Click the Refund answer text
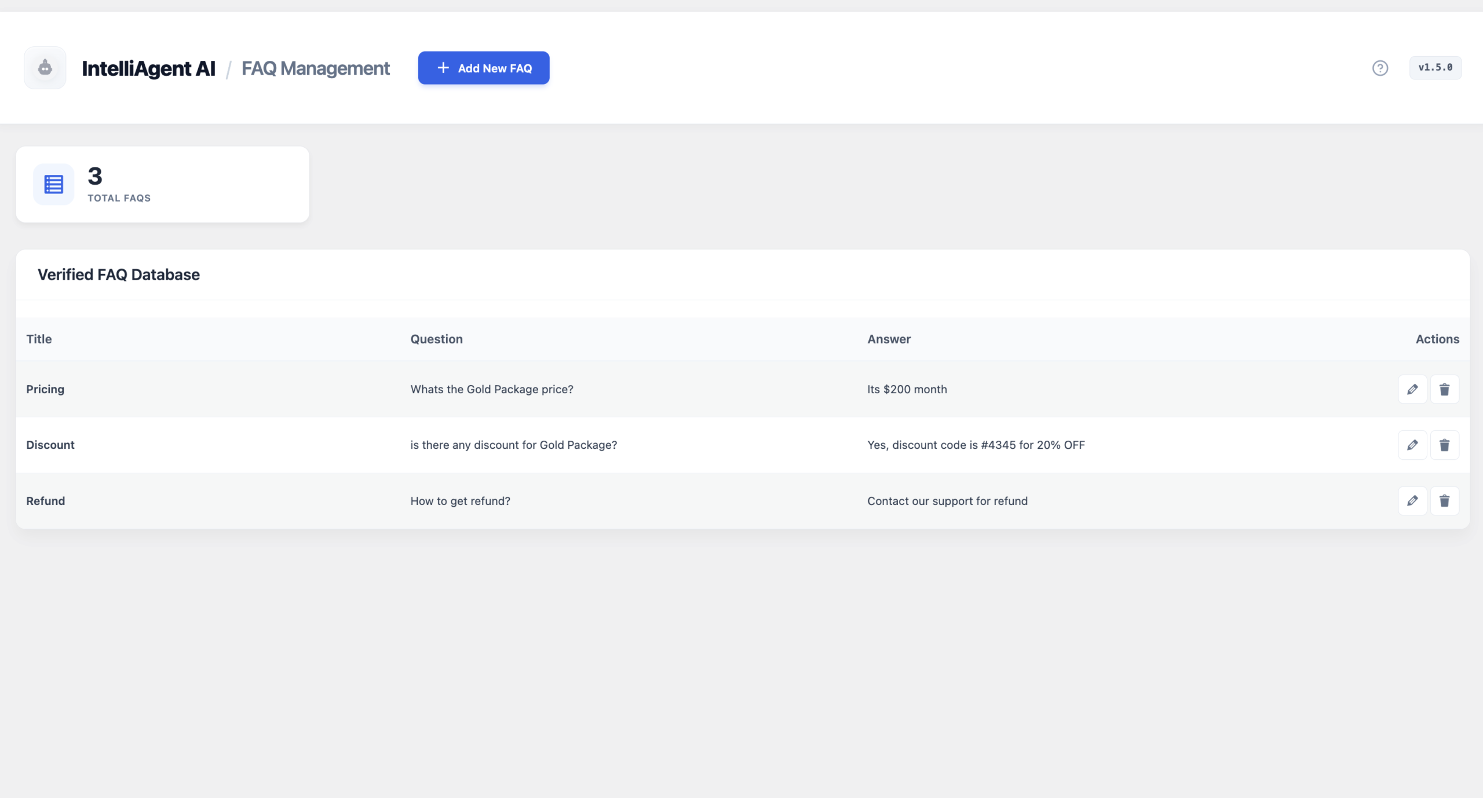This screenshot has width=1483, height=798. coord(947,501)
